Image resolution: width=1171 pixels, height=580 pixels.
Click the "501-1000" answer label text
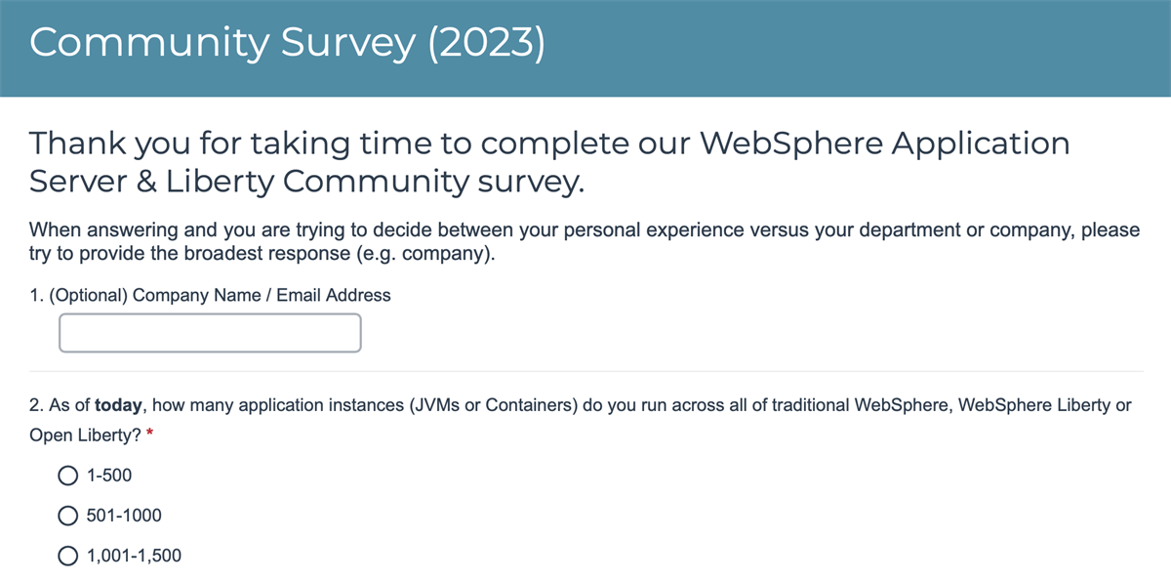click(x=124, y=516)
